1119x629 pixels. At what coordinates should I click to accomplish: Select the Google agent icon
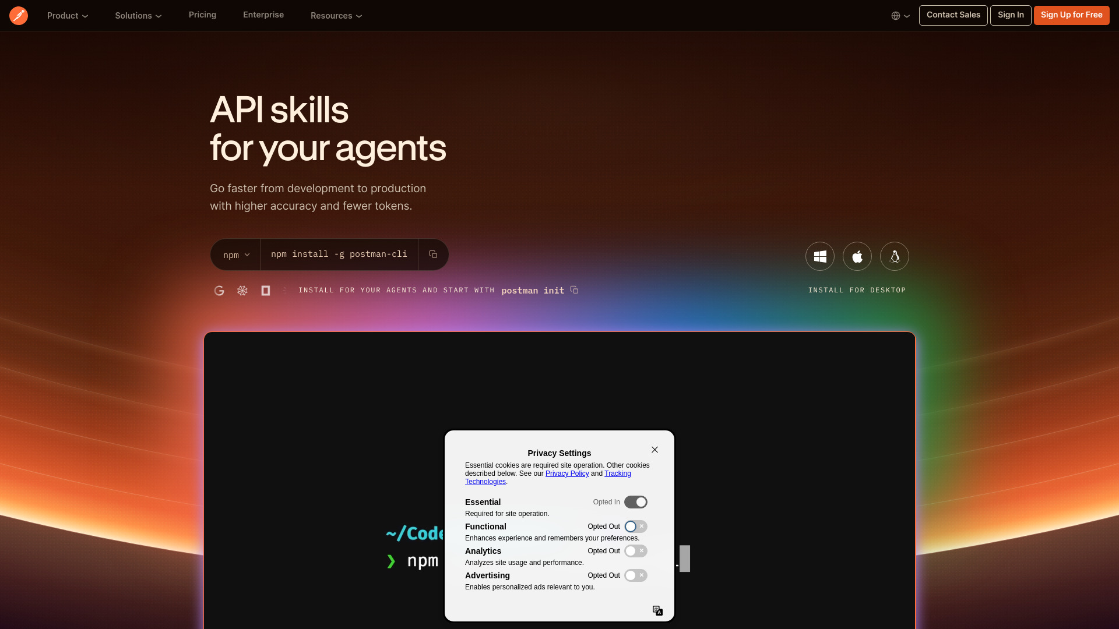[219, 291]
